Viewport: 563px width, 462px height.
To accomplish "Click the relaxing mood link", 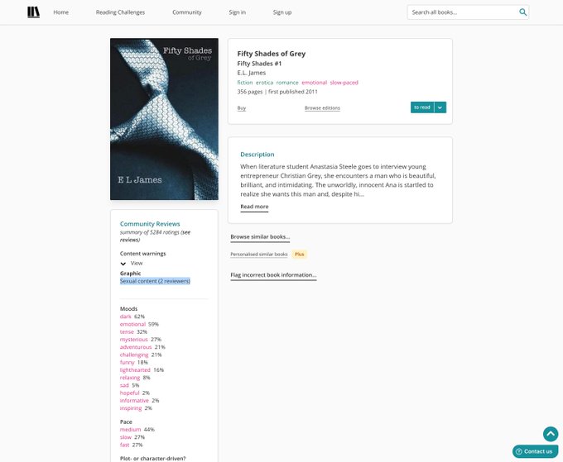I will point(130,378).
